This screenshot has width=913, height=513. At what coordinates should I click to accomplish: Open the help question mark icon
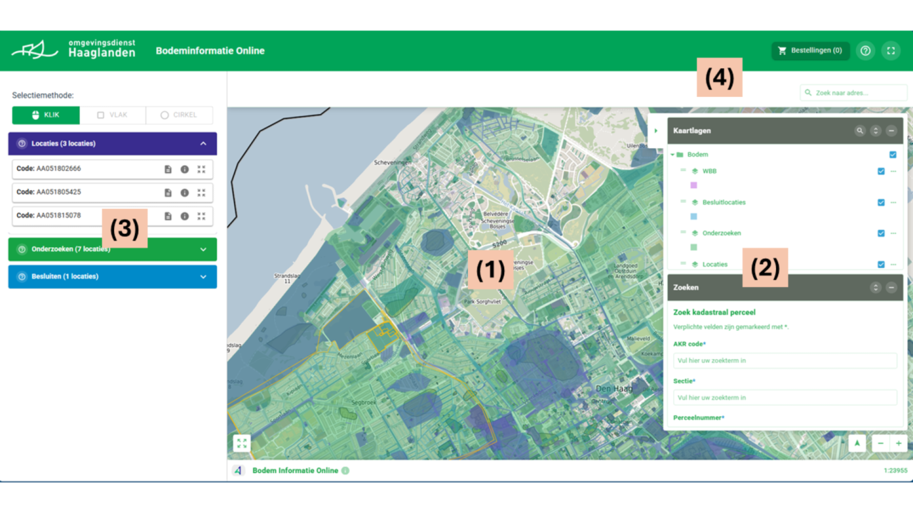(865, 51)
